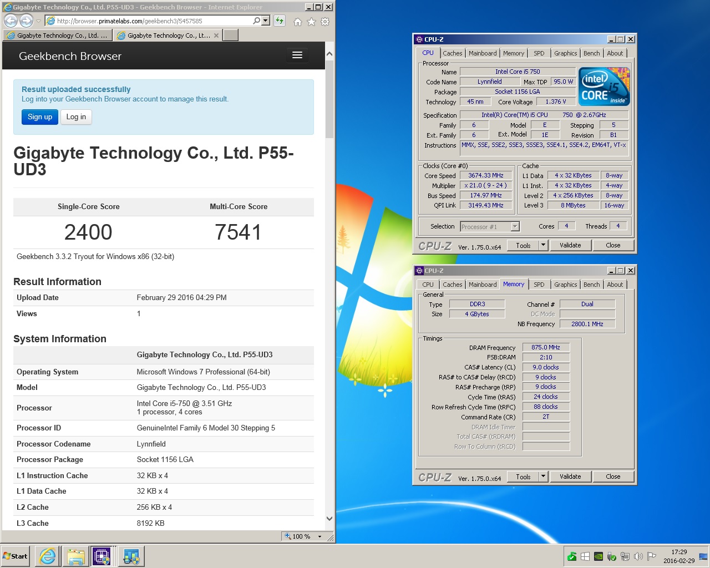The height and width of the screenshot is (568, 710).
Task: Open the Graphics tab in bottom CPU-Z
Action: click(x=566, y=285)
